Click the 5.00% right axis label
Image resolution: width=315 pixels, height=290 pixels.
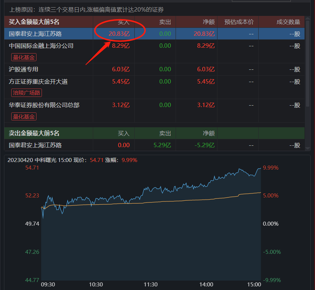pyautogui.click(x=271, y=196)
